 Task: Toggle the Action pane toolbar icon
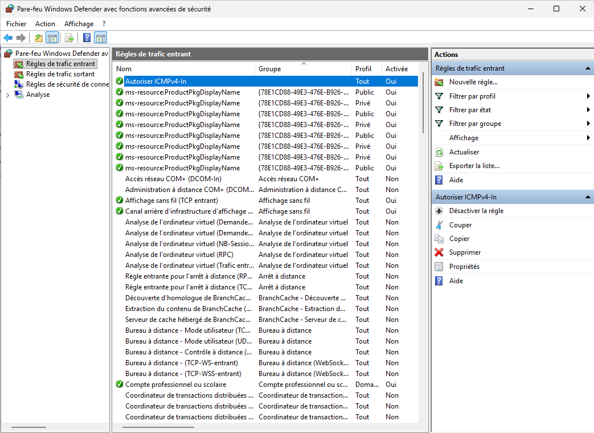101,38
